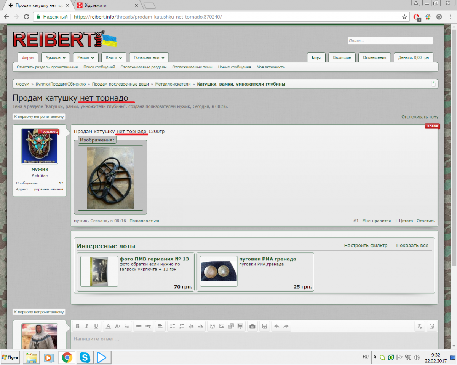Image resolution: width=457 pixels, height=365 pixels.
Task: Click the colorful house extension icon
Action: tap(428, 17)
